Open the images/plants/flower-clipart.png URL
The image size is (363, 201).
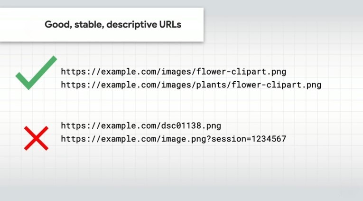click(x=191, y=86)
